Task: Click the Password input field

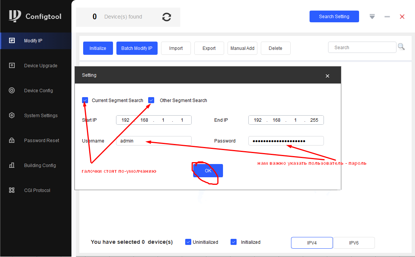Action: click(286, 141)
